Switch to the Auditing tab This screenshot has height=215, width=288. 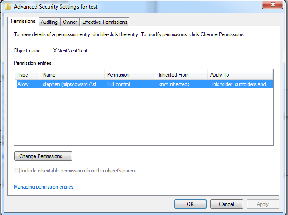(49, 22)
